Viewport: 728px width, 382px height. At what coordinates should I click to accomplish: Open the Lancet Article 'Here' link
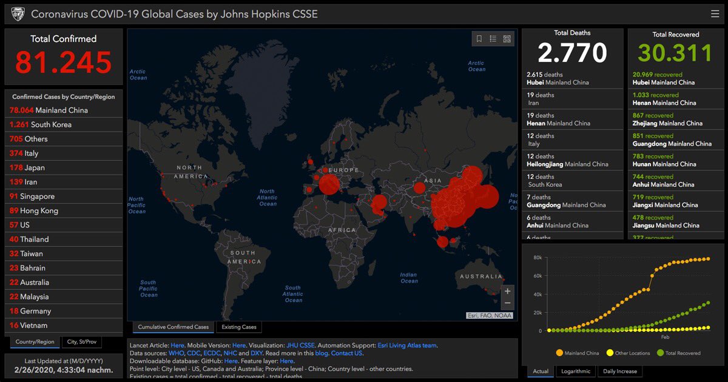coord(177,346)
